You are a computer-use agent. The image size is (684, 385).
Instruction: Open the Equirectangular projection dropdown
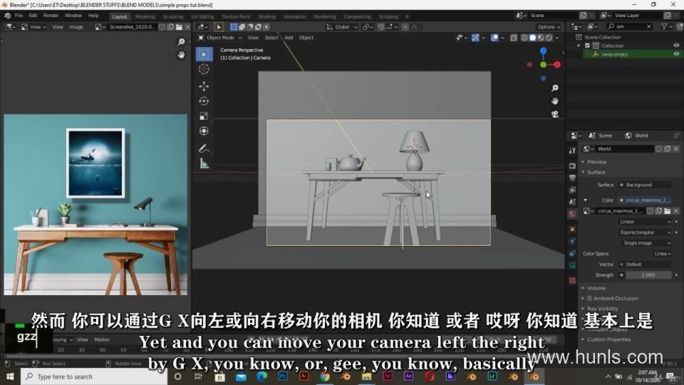tap(646, 232)
